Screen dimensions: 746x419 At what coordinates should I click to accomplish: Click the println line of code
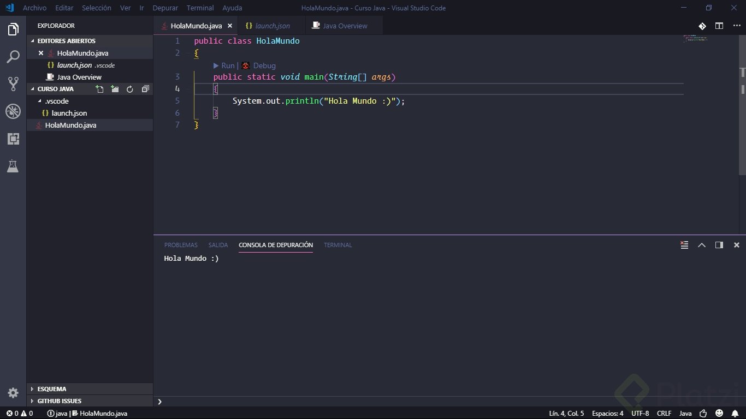tap(319, 101)
